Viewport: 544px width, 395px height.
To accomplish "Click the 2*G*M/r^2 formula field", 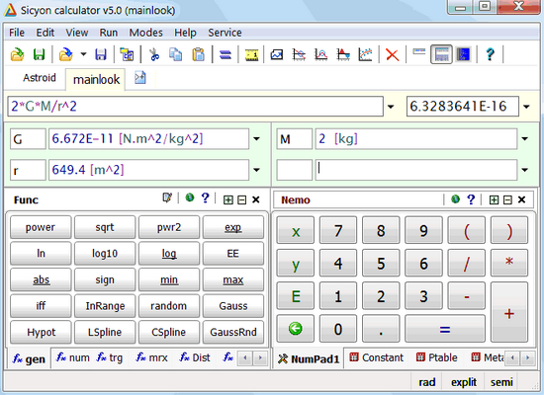I will click(195, 107).
